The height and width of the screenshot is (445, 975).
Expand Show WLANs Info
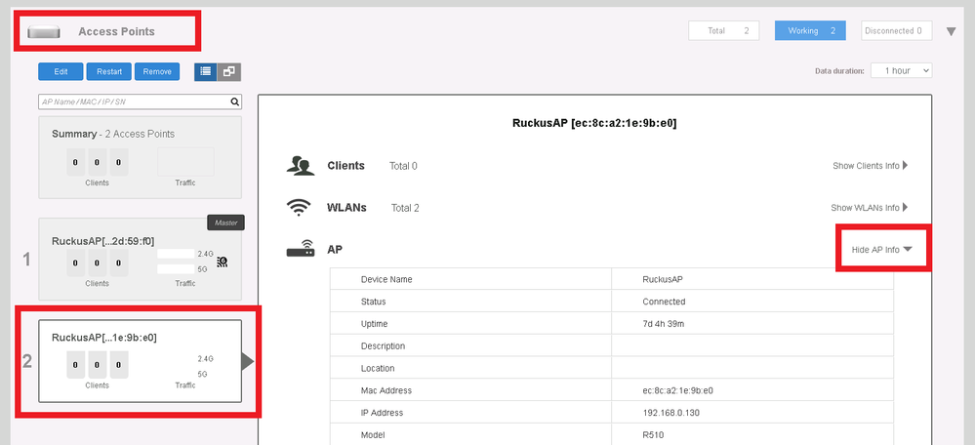click(x=870, y=208)
